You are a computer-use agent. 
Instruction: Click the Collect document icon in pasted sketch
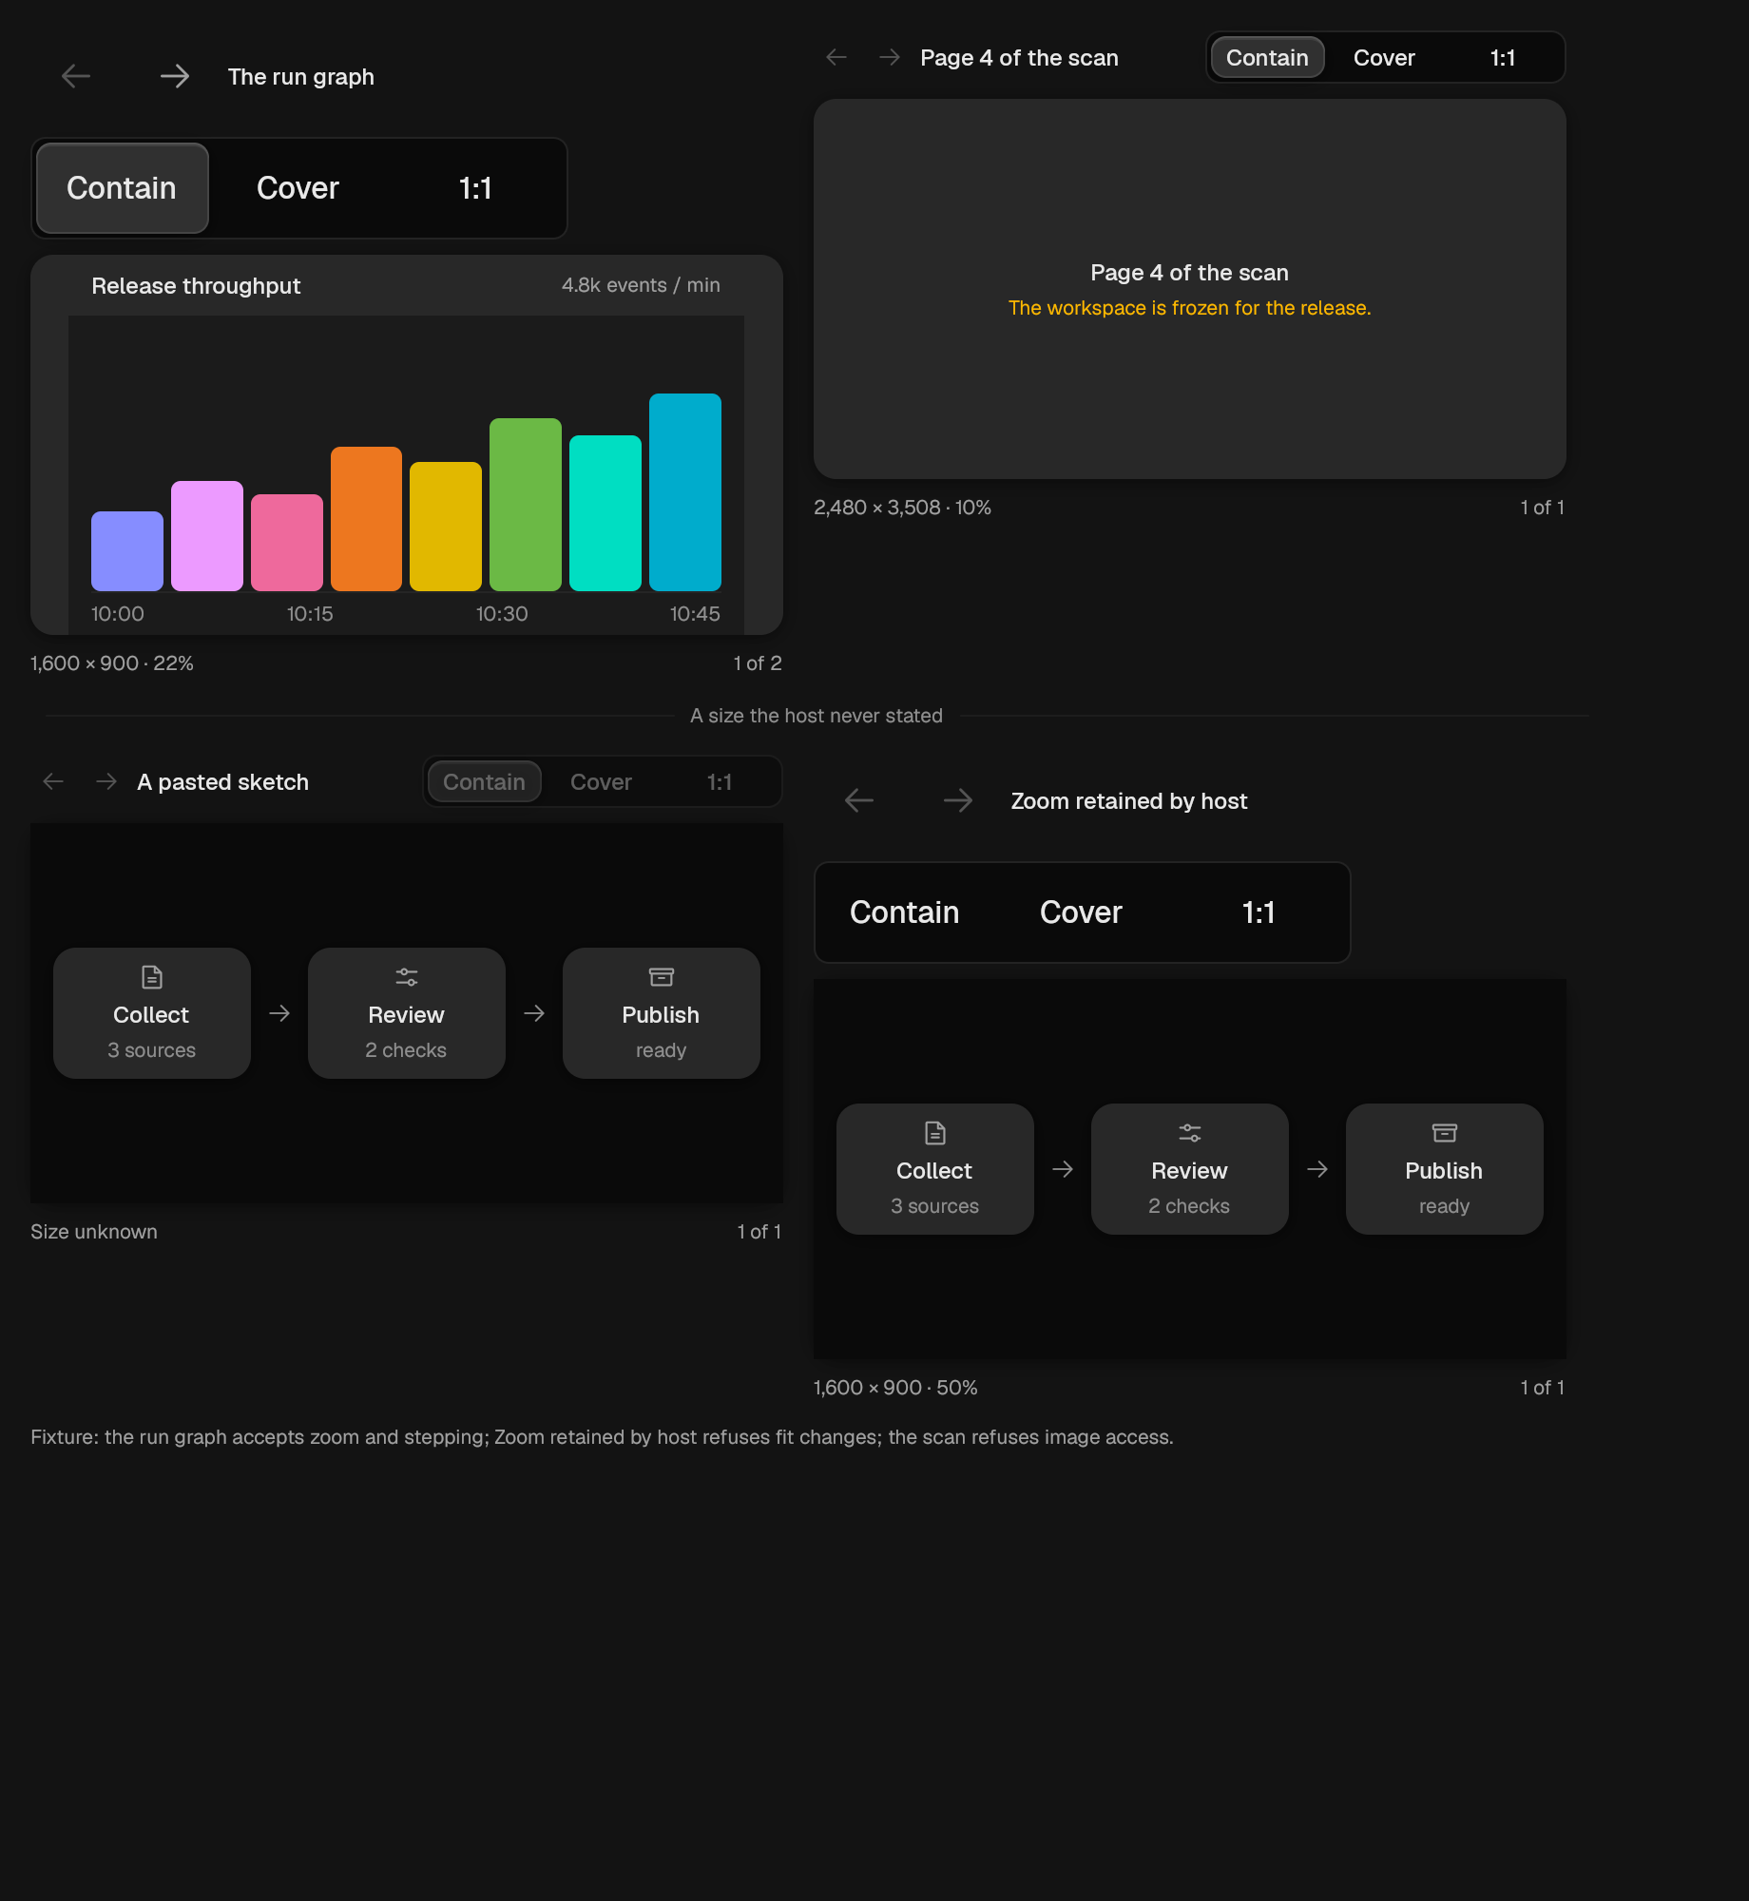point(152,977)
